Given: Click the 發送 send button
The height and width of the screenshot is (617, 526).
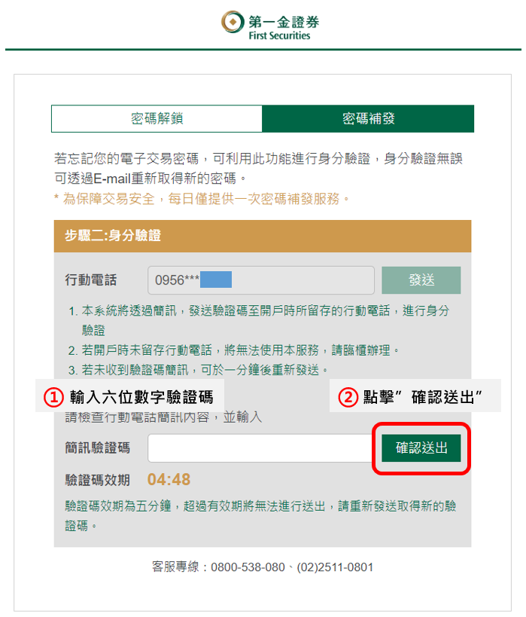Looking at the screenshot, I should point(421,280).
